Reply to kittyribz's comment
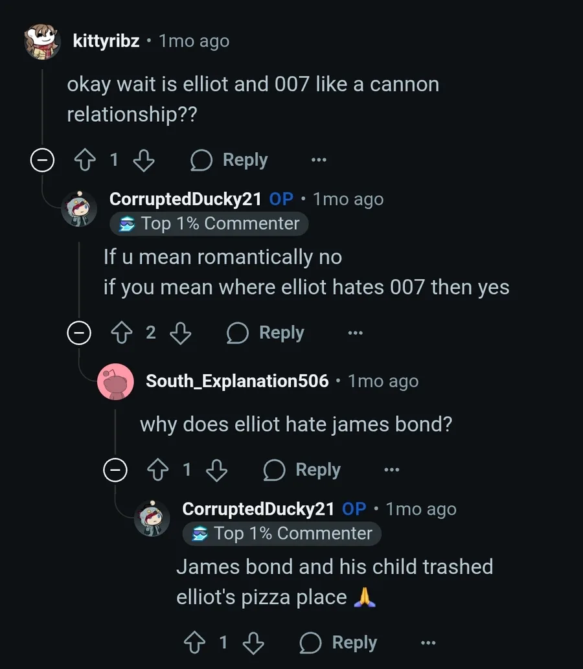 229,160
